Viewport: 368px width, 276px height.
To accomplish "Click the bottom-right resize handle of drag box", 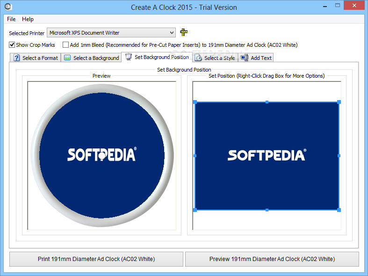I will pyautogui.click(x=339, y=210).
